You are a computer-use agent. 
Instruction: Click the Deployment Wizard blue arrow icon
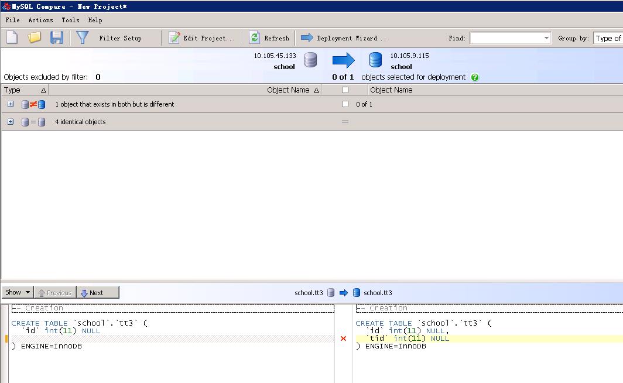pos(307,37)
